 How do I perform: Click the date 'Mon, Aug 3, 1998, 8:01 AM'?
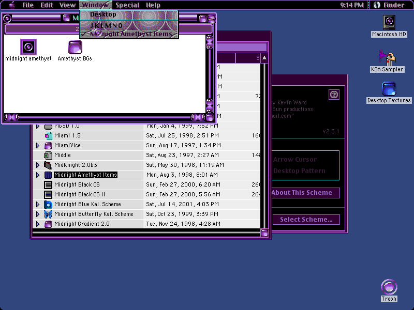coord(182,175)
